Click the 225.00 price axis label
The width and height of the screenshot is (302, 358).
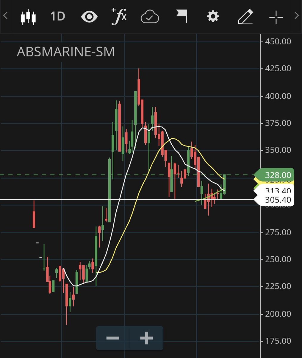(278, 286)
